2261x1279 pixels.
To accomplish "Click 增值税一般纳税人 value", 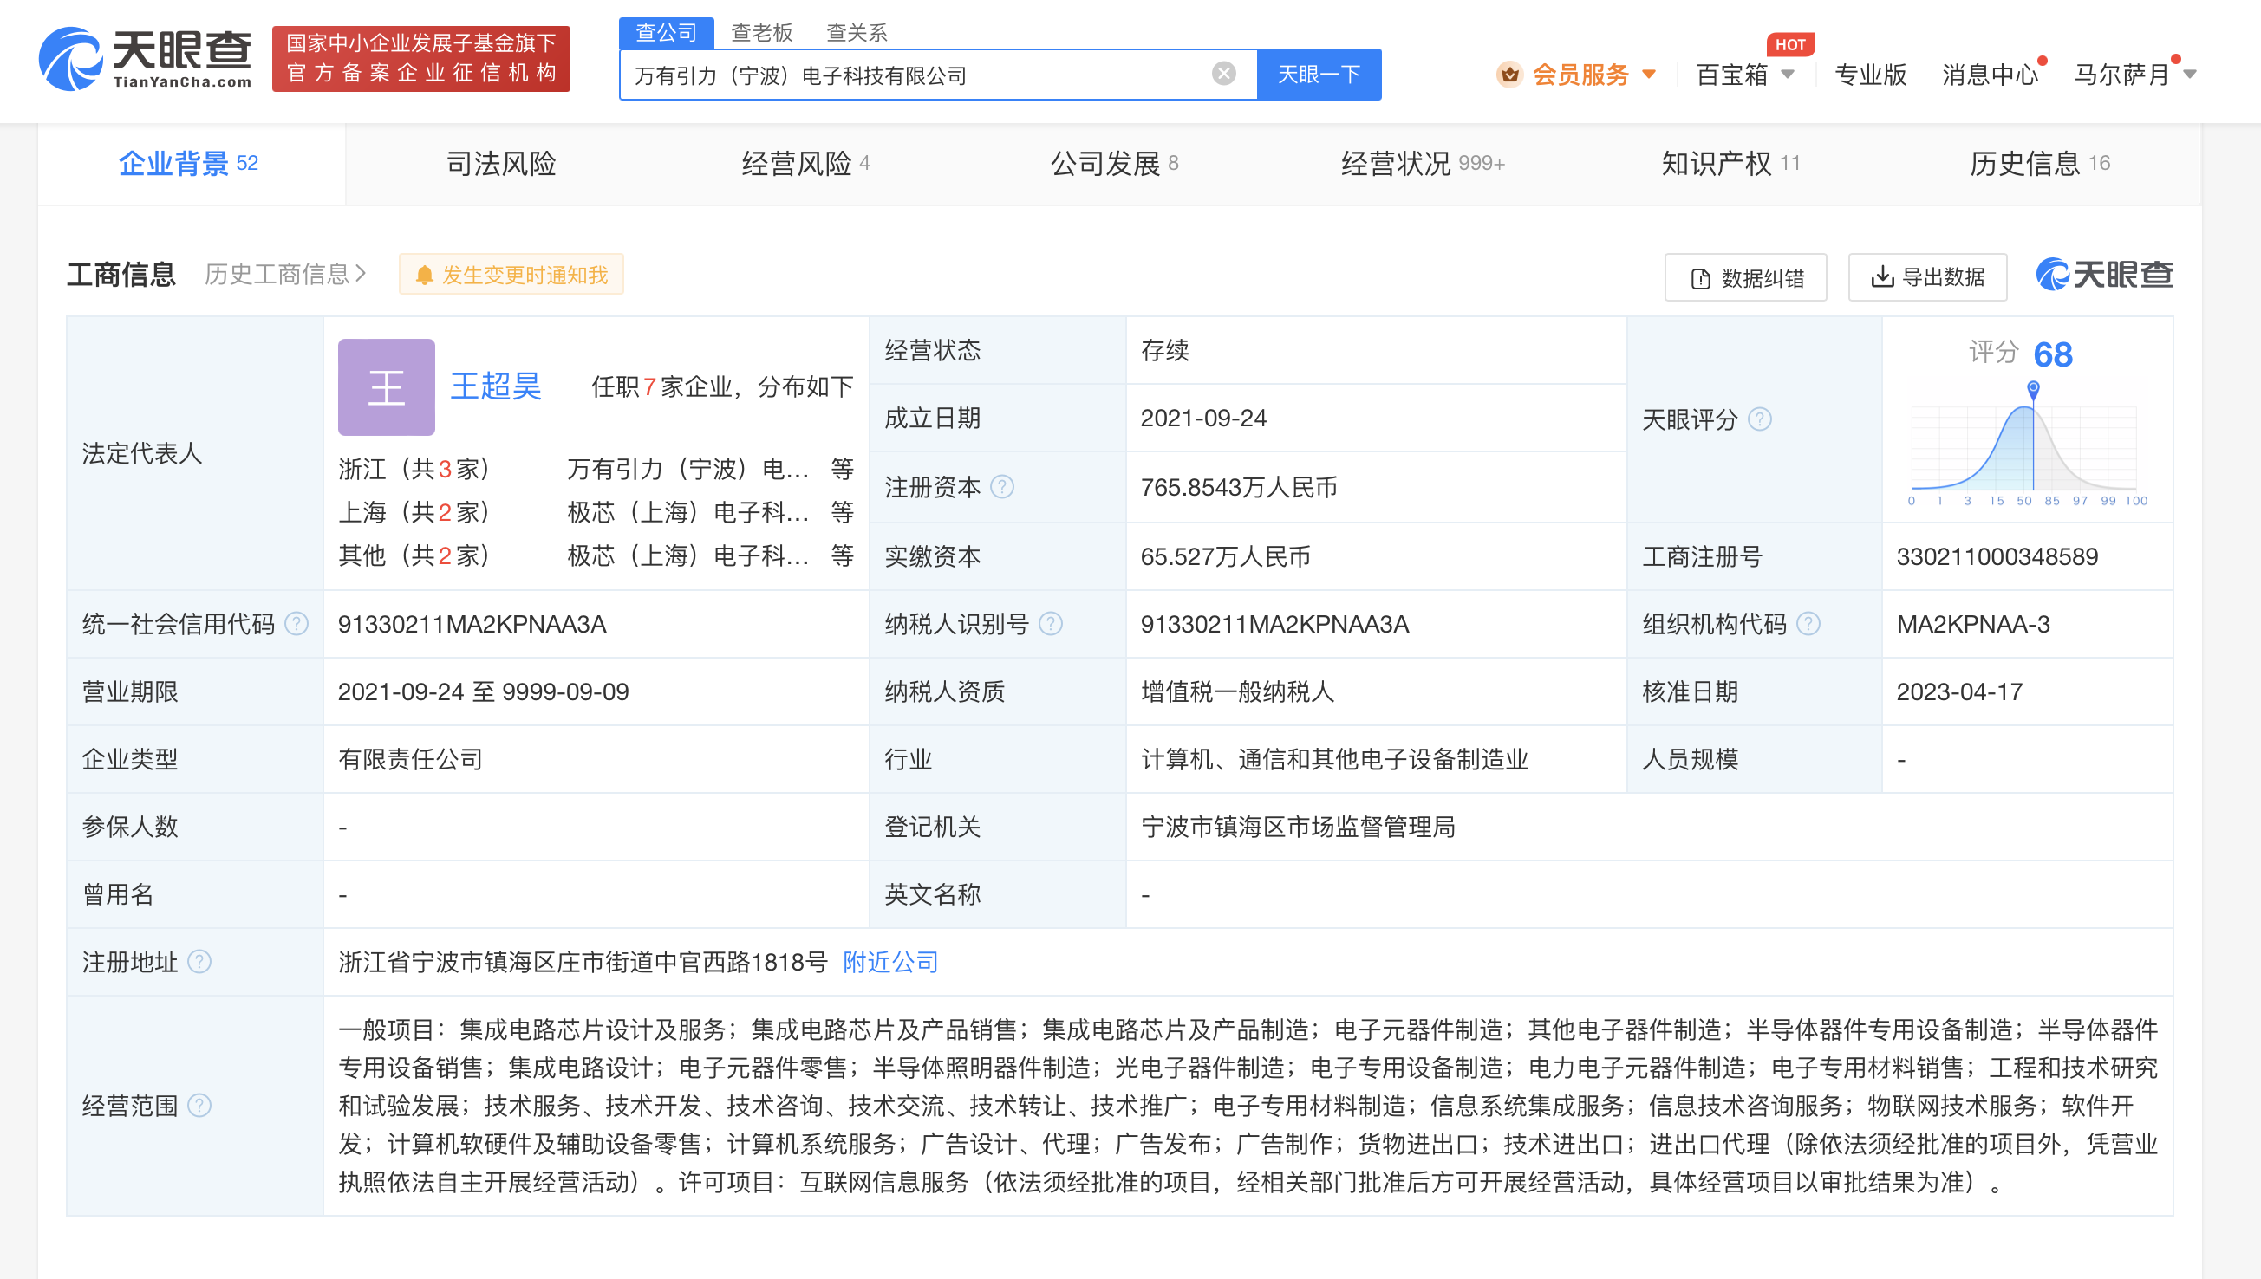I will (1237, 691).
